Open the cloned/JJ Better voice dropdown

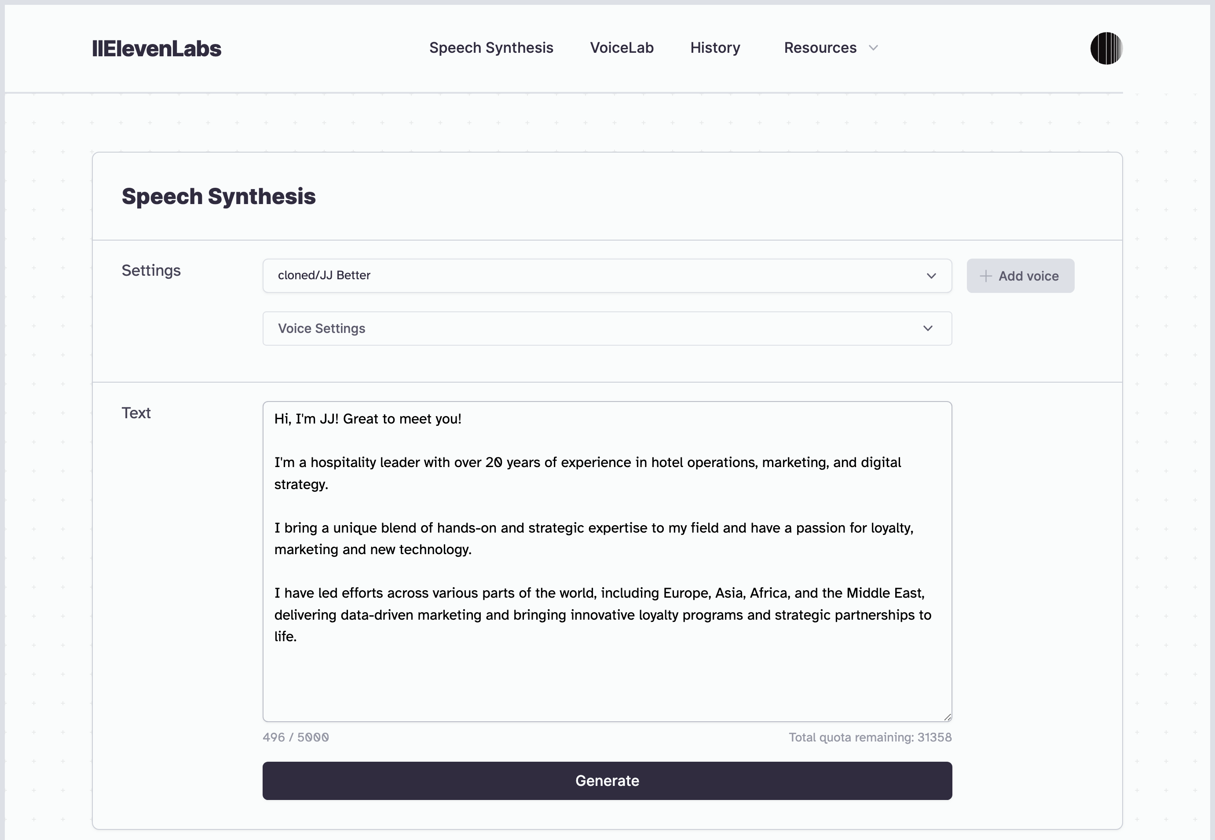pyautogui.click(x=607, y=276)
